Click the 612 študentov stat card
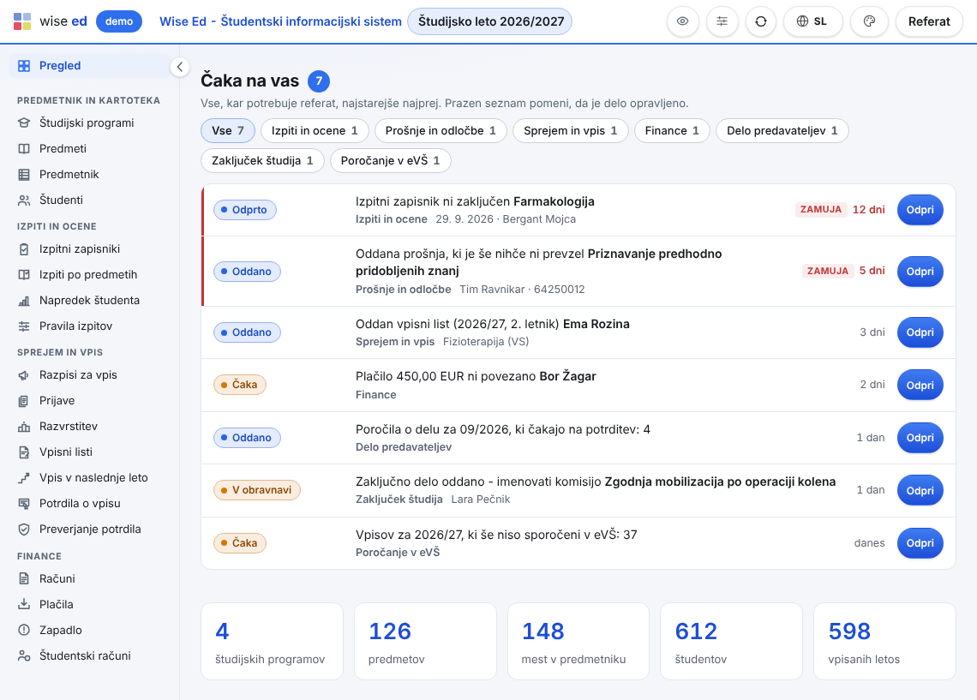This screenshot has width=977, height=700. 731,641
